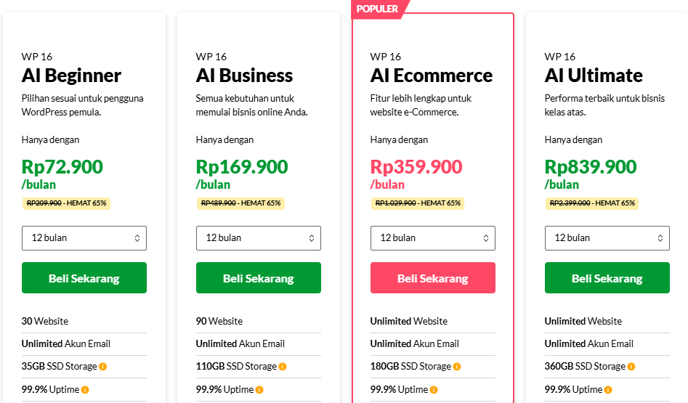
Task: Open the AI Business billing period dropdown
Action: 259,238
